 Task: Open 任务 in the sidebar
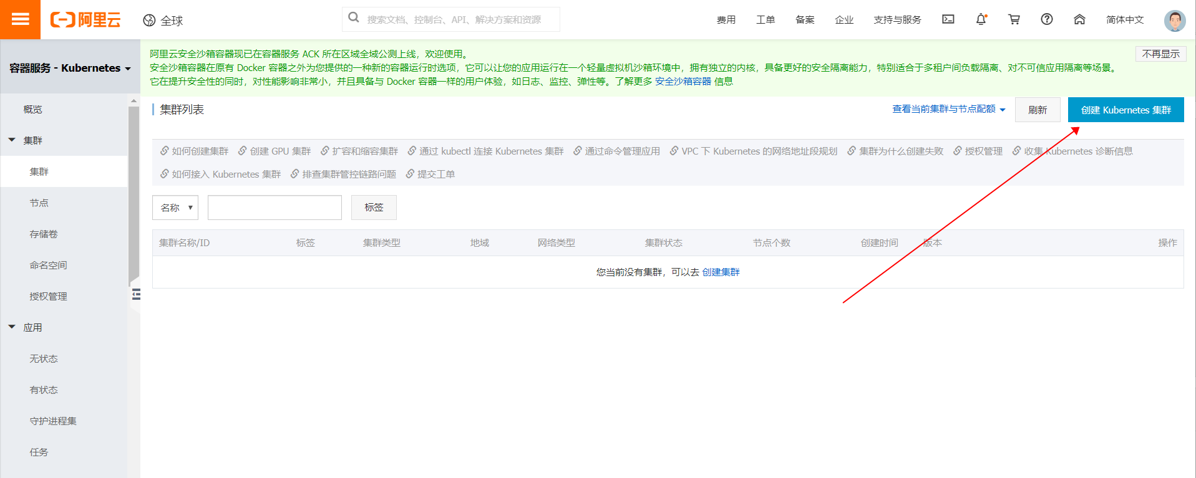(x=39, y=452)
